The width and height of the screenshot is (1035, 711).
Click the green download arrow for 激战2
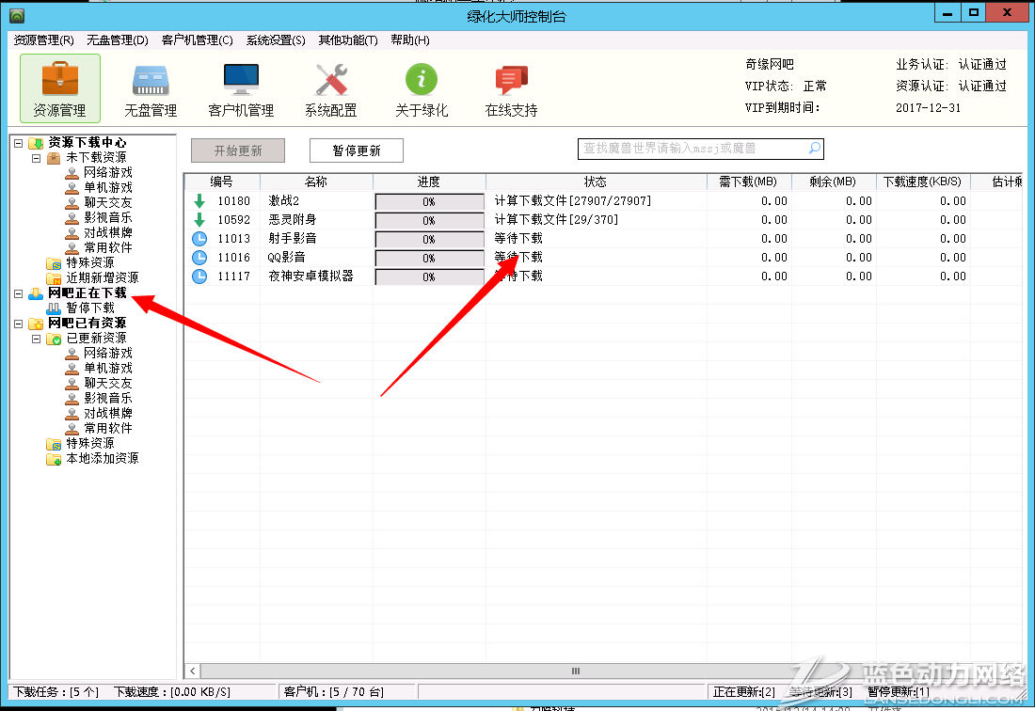point(199,201)
